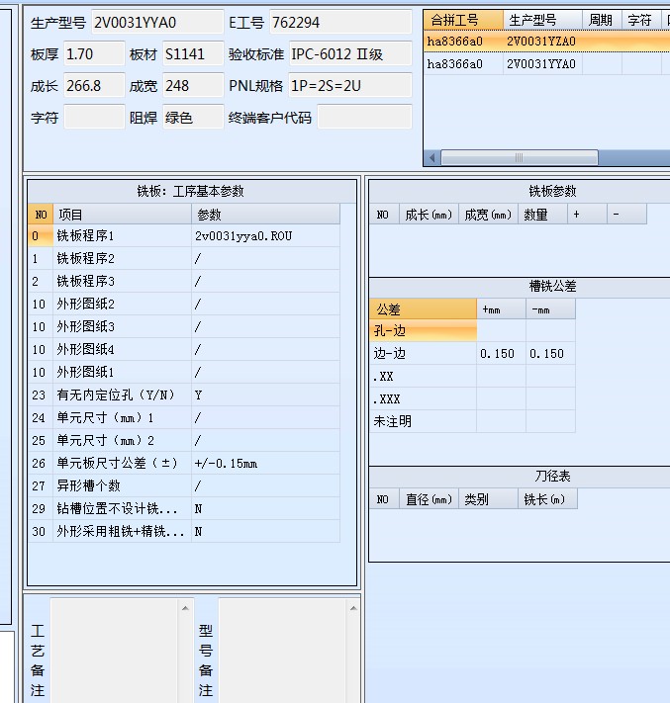
Task: Click the +mm column header
Action: (x=502, y=309)
